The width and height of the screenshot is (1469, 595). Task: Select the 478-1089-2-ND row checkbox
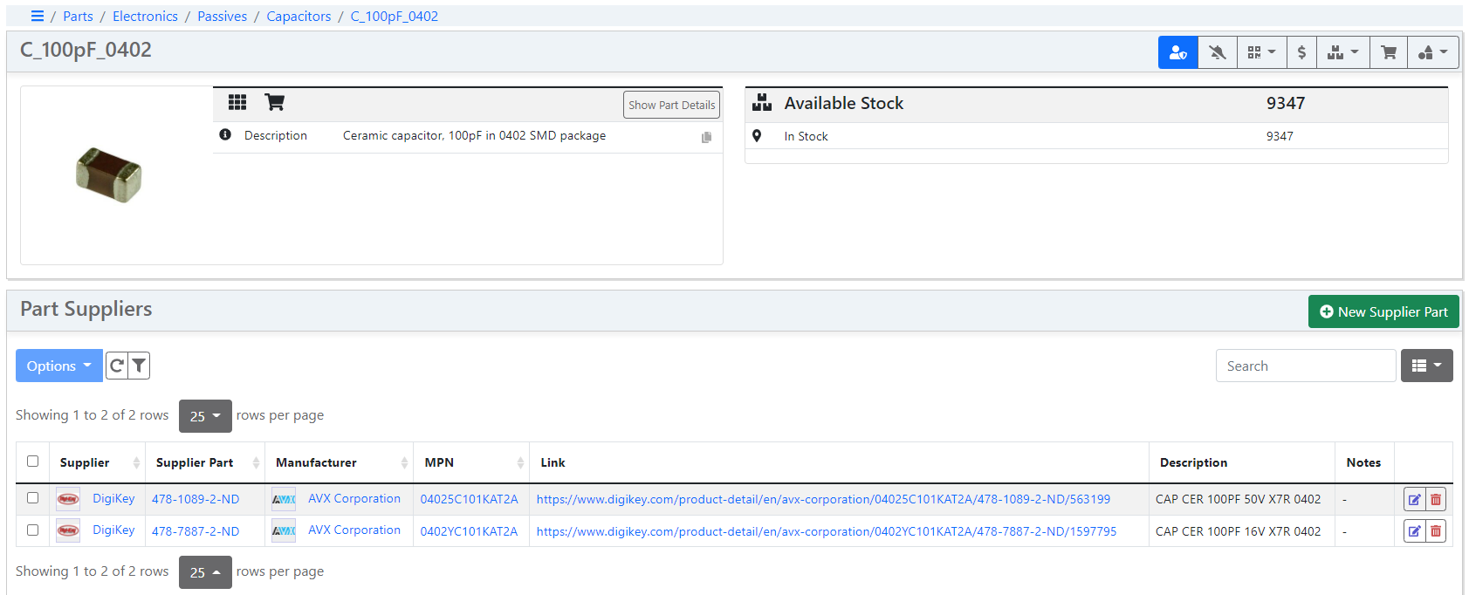(33, 498)
